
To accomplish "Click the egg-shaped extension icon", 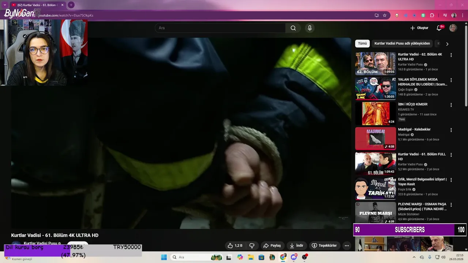I will 397,15.
